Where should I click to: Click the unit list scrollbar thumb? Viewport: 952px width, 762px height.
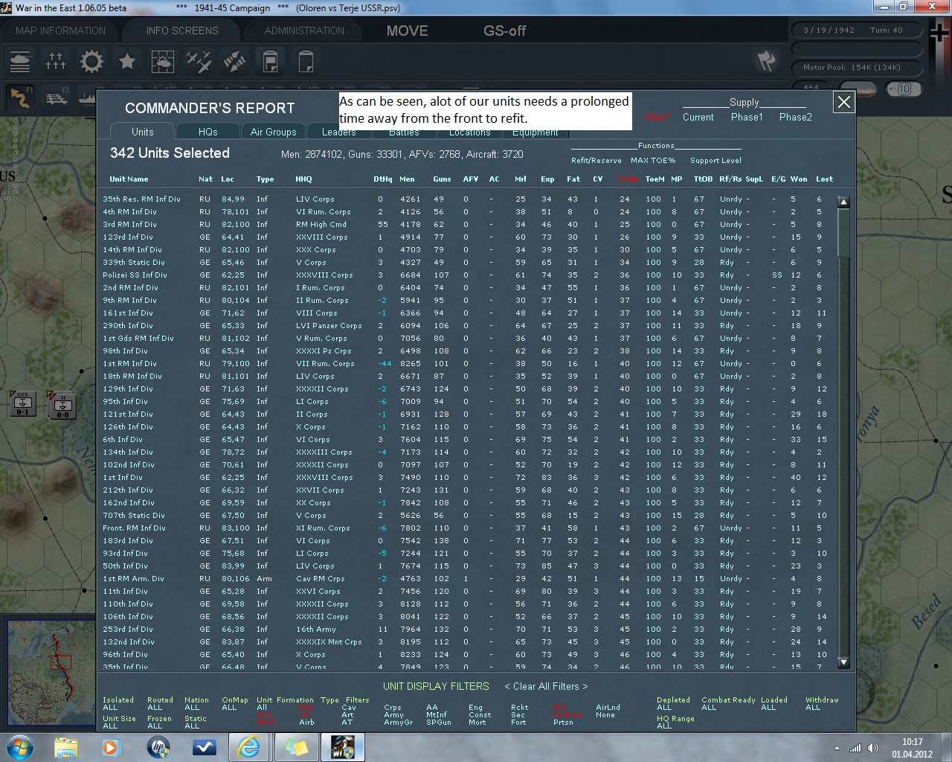[843, 232]
